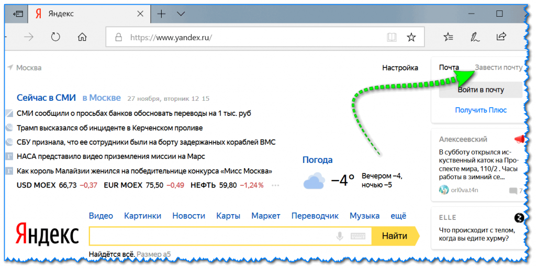Expand more currency rates ellipsis
The width and height of the screenshot is (536, 269).
[275, 185]
